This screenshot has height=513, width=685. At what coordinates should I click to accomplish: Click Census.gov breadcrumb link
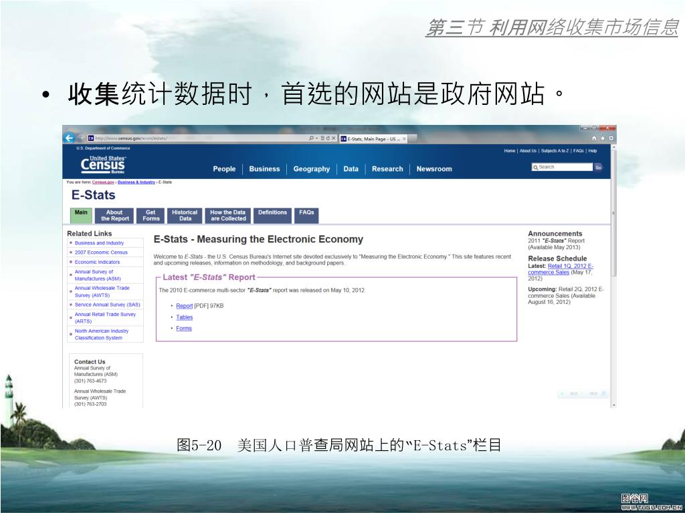pyautogui.click(x=103, y=182)
